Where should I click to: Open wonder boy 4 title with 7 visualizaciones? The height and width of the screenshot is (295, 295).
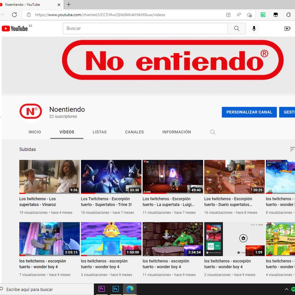coord(43,264)
